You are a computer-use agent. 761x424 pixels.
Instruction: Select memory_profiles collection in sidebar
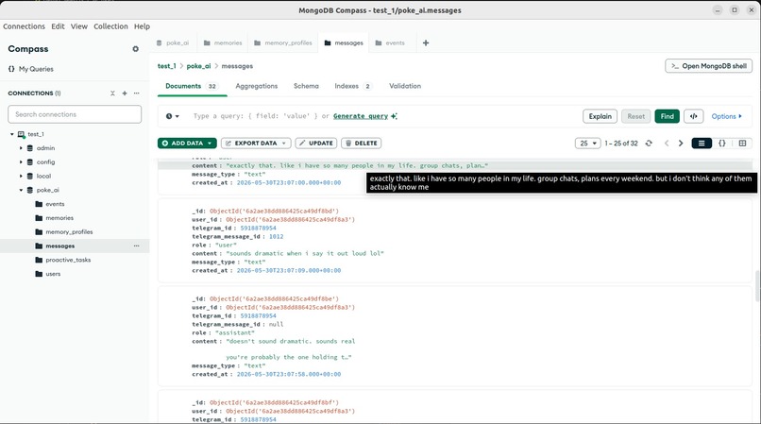tap(69, 232)
